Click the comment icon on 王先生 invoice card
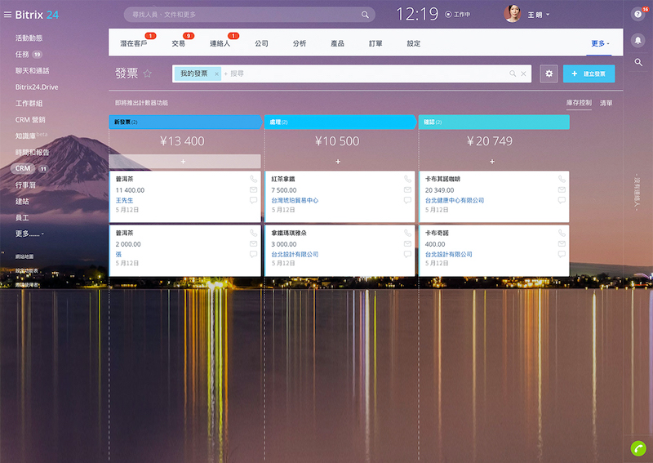The width and height of the screenshot is (653, 463). [x=253, y=200]
